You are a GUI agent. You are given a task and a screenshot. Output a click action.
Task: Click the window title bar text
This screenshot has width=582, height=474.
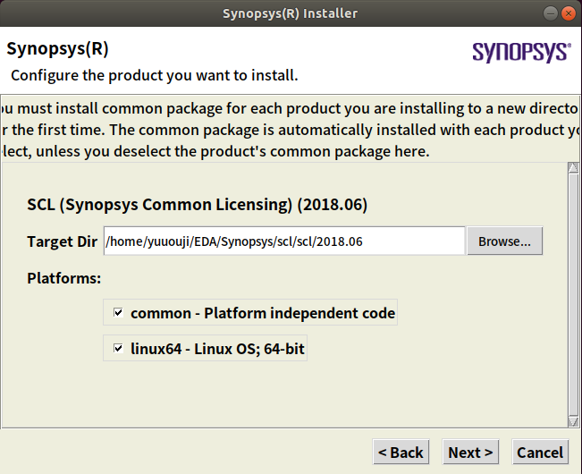point(291,13)
